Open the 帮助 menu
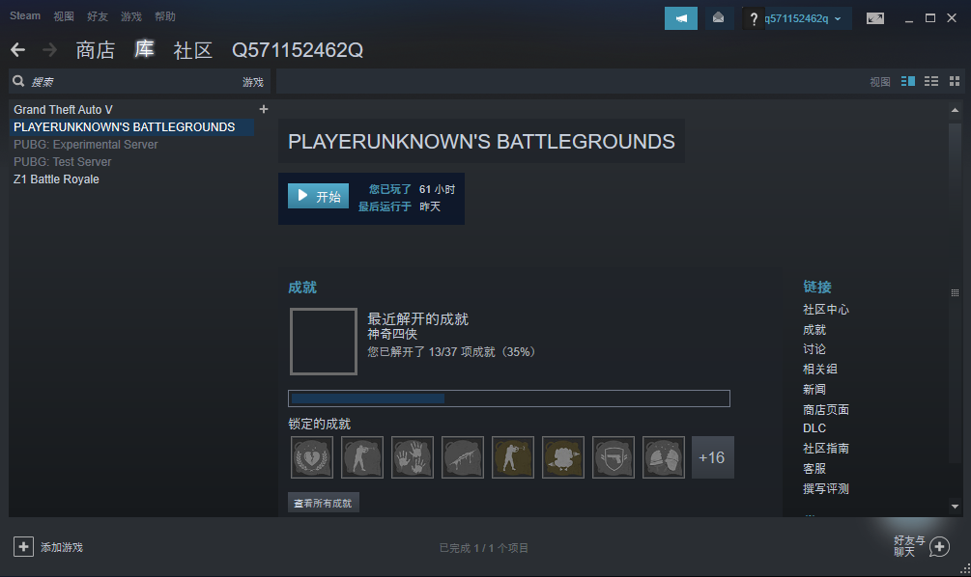 (x=164, y=16)
